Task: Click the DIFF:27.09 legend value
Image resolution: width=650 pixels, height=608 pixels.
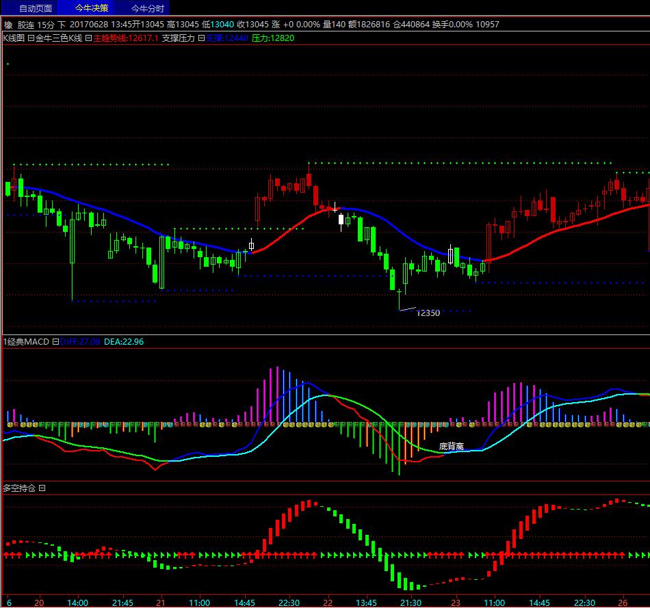Action: tap(80, 342)
